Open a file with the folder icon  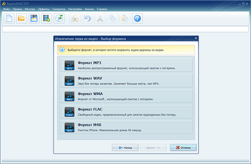click(x=22, y=18)
